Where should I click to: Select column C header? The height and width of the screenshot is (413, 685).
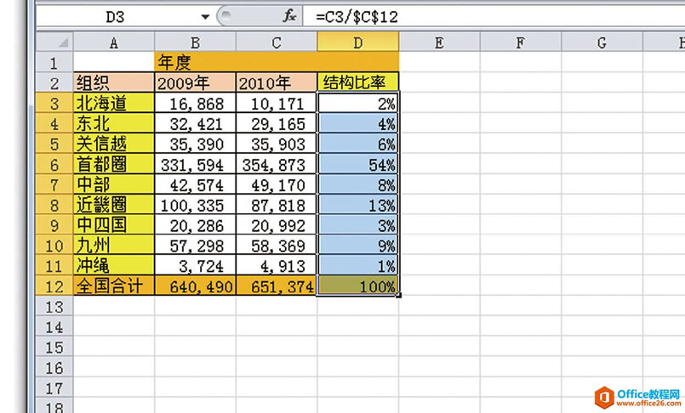276,42
